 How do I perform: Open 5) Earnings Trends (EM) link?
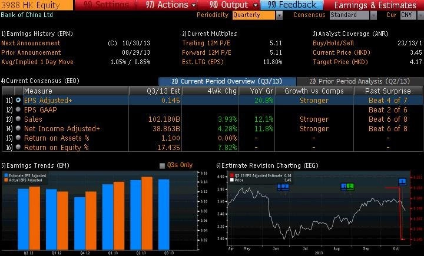click(35, 165)
